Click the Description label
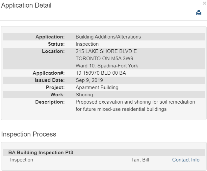 tap(50, 102)
